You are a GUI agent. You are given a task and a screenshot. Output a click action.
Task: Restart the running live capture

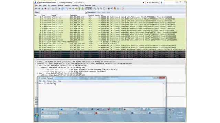coord(48,9)
